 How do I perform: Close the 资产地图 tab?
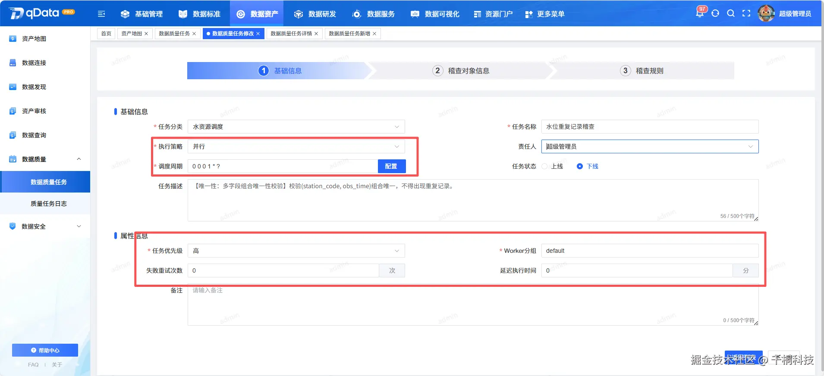146,34
